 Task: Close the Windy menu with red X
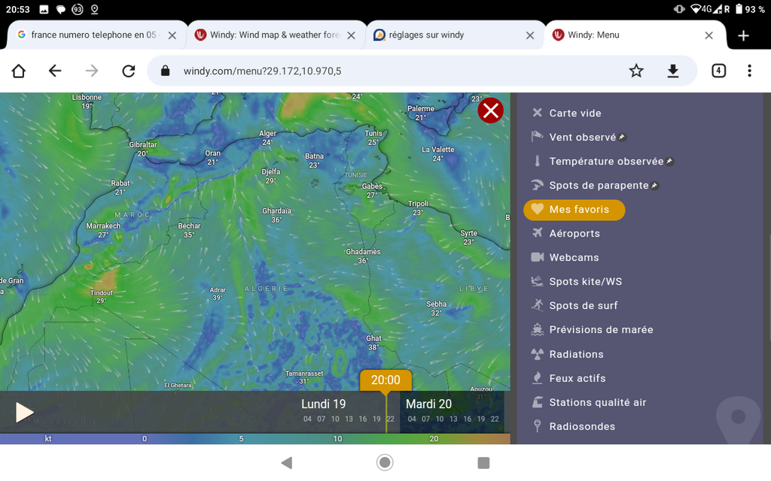tap(490, 110)
